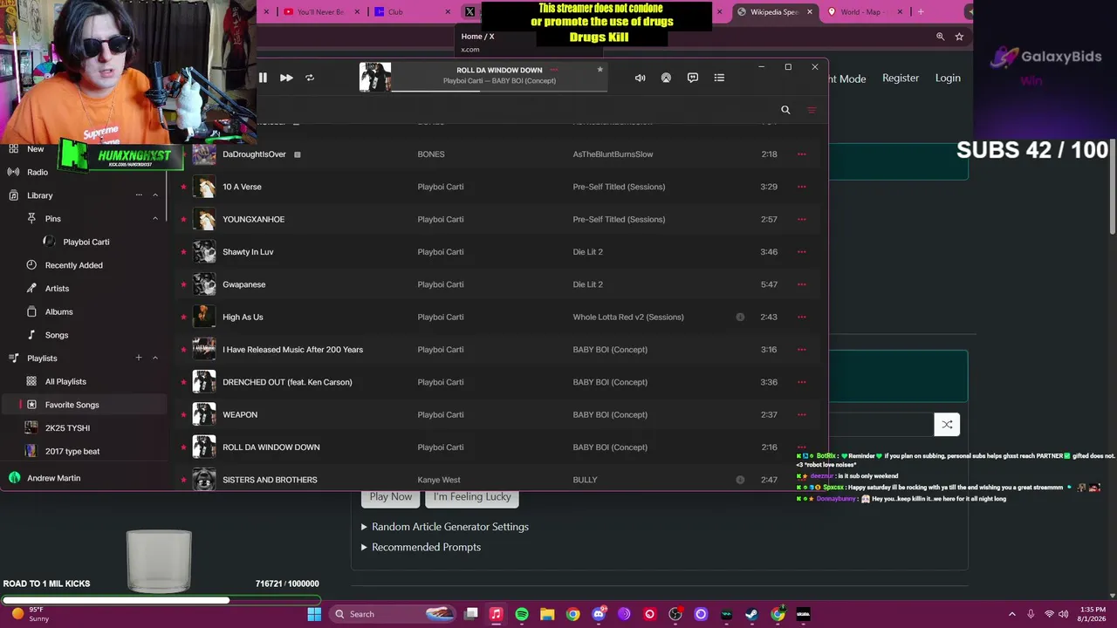Open the AirPlay output selector
The image size is (1117, 628).
(x=666, y=78)
